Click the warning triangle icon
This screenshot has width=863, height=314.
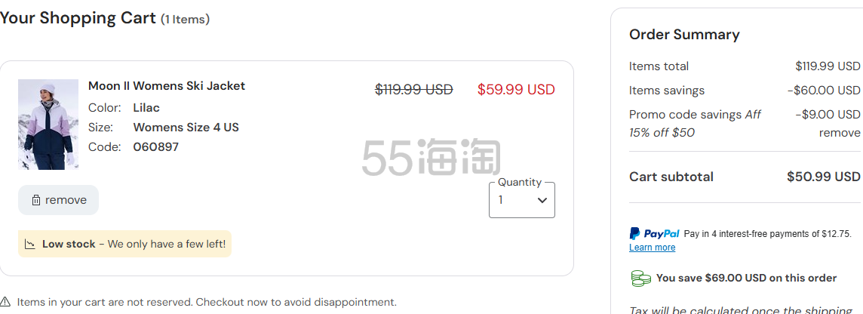point(5,302)
